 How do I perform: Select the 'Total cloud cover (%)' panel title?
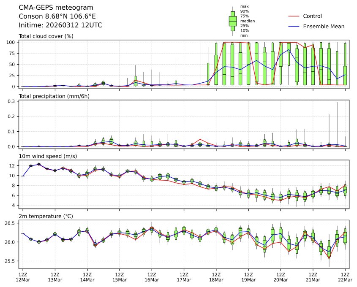click(46, 36)
